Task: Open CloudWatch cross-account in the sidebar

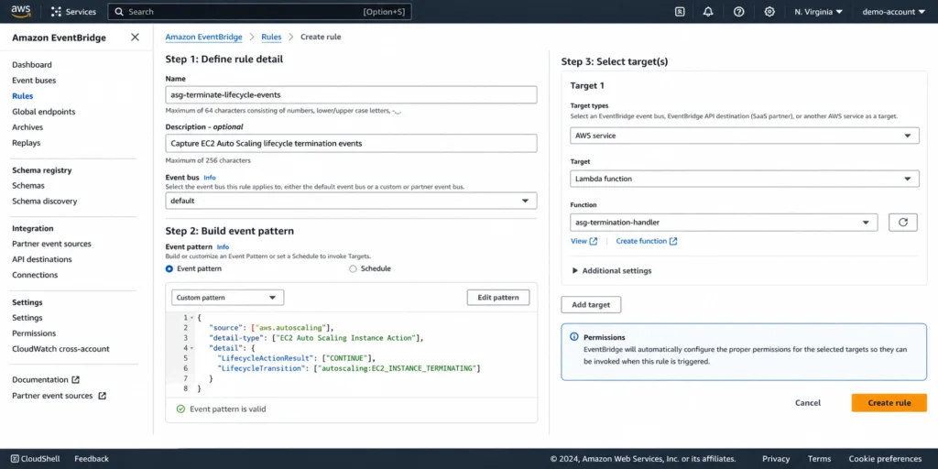Action: pos(60,349)
